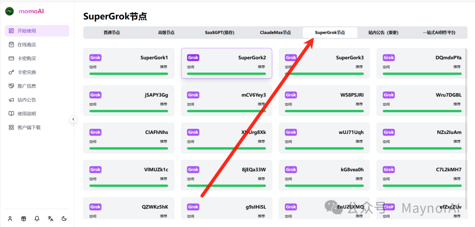
Task: Open 开始使用 in the sidebar
Action: click(37, 31)
